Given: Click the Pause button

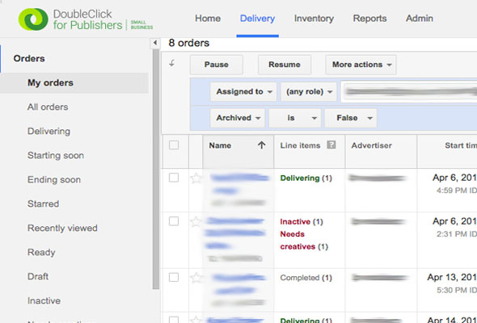Looking at the screenshot, I should pyautogui.click(x=217, y=65).
